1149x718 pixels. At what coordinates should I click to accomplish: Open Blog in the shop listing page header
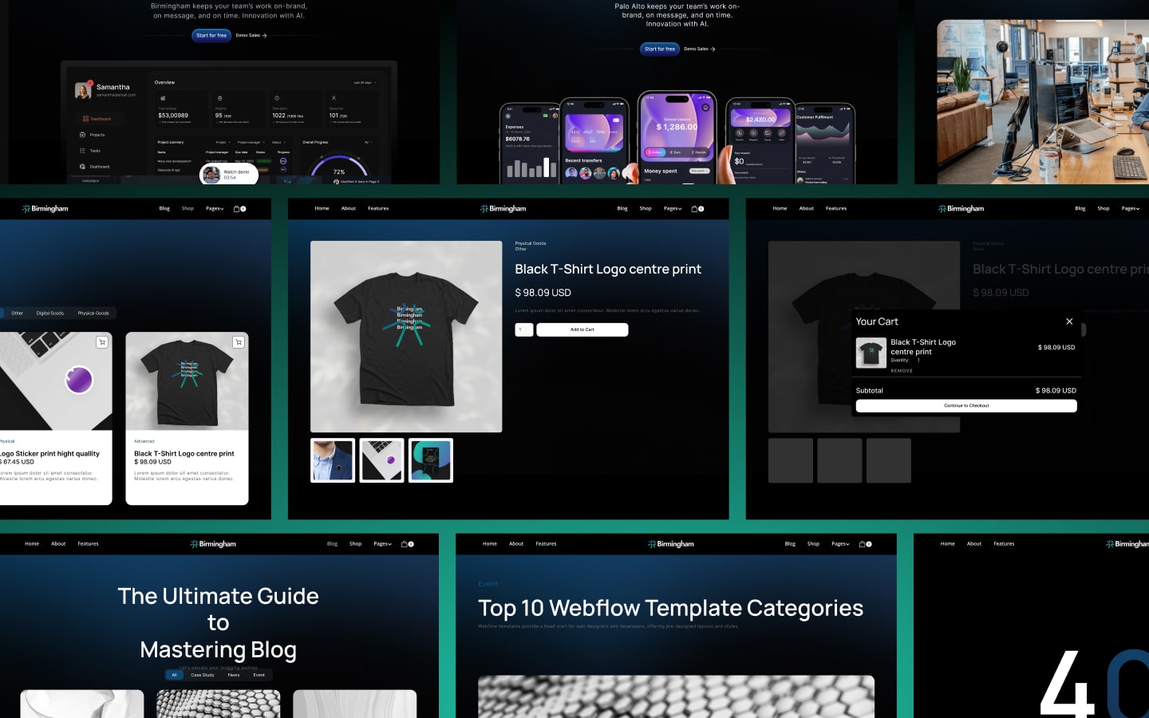click(x=164, y=209)
